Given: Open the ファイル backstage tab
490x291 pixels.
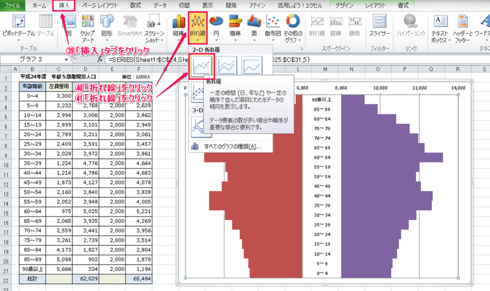Looking at the screenshot, I should coord(12,5).
